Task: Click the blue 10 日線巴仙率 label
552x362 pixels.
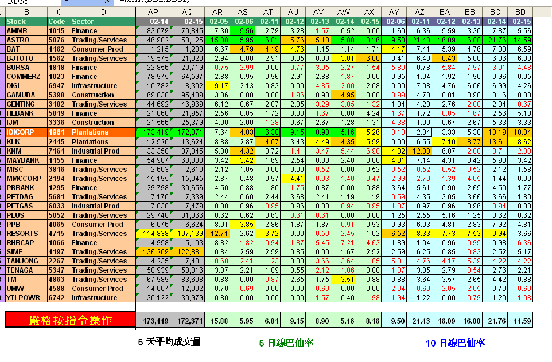Action: pos(455,343)
